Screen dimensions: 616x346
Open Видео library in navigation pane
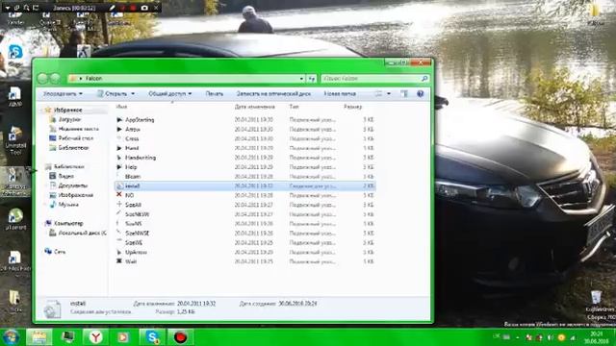[x=65, y=176]
